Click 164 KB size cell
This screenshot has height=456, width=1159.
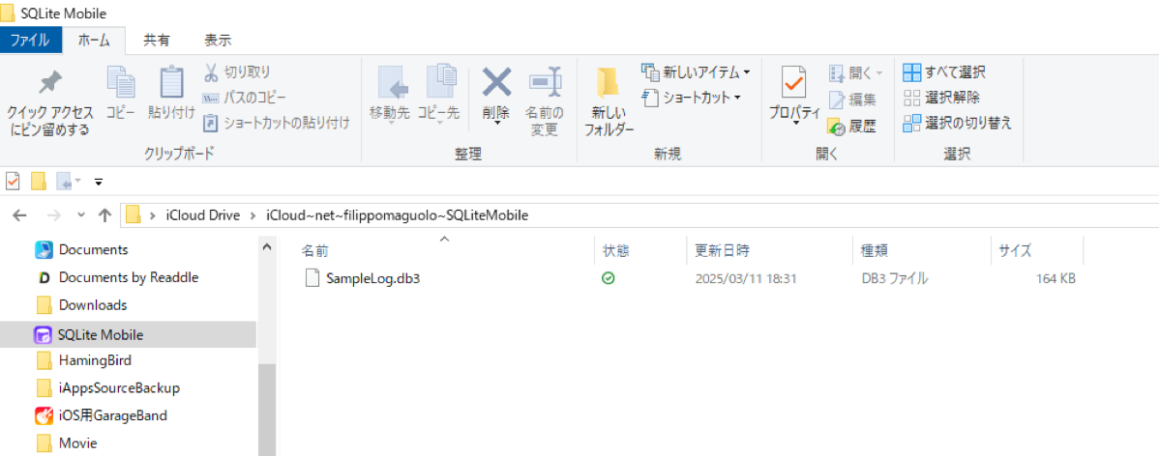click(x=1055, y=279)
